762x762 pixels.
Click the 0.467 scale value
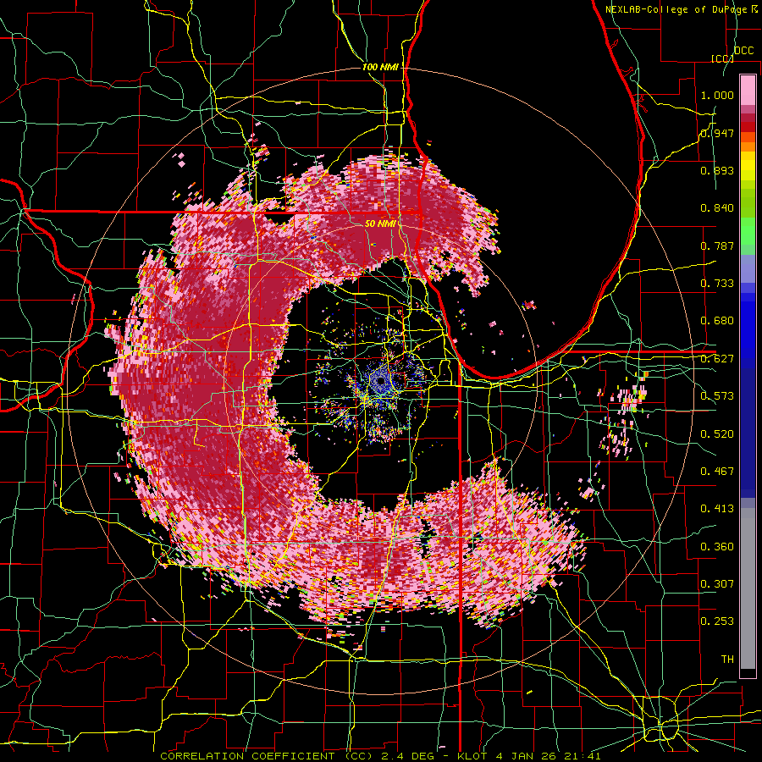point(717,472)
